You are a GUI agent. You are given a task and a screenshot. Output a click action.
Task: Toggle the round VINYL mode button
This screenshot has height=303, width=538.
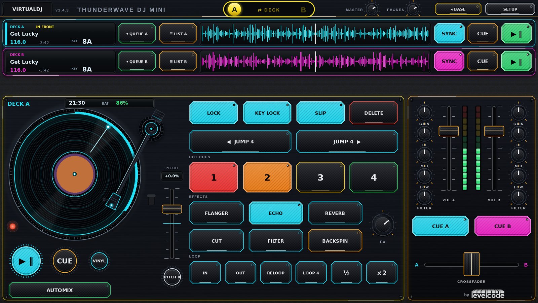[x=99, y=261]
